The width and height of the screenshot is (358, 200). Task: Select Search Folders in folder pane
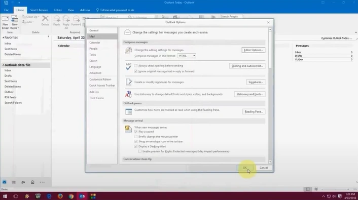coord(13,103)
